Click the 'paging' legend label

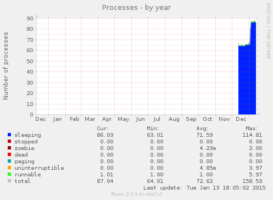click(24, 162)
